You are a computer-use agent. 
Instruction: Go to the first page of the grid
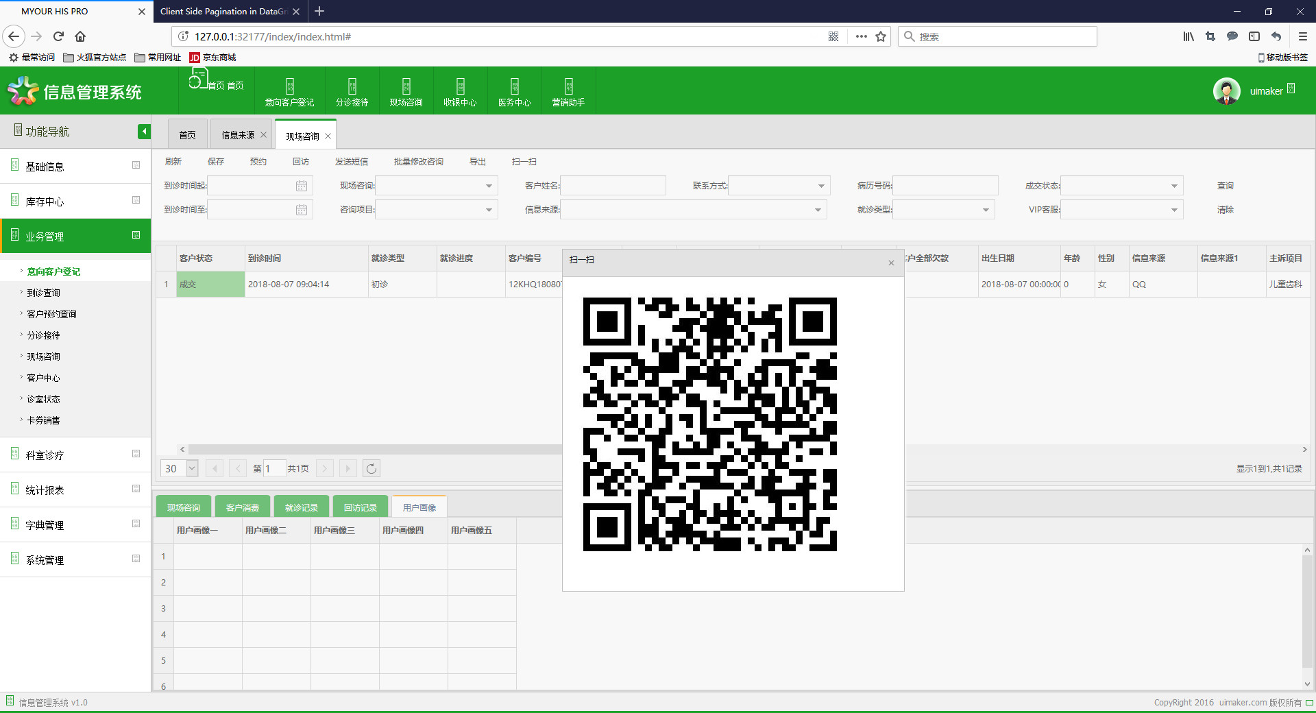click(215, 468)
